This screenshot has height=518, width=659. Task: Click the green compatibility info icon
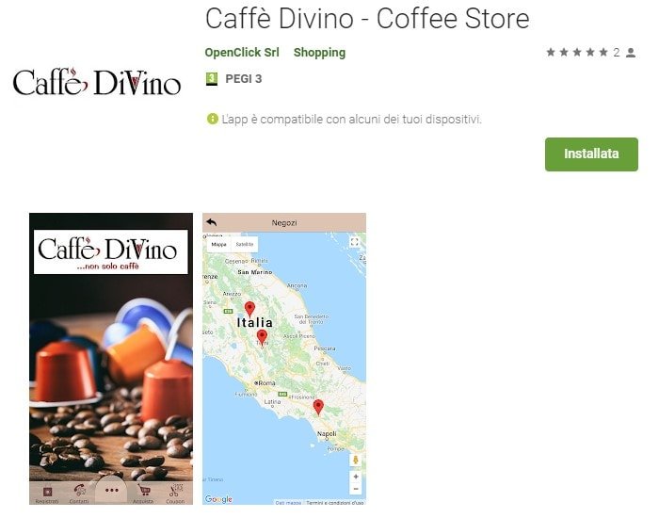point(212,119)
